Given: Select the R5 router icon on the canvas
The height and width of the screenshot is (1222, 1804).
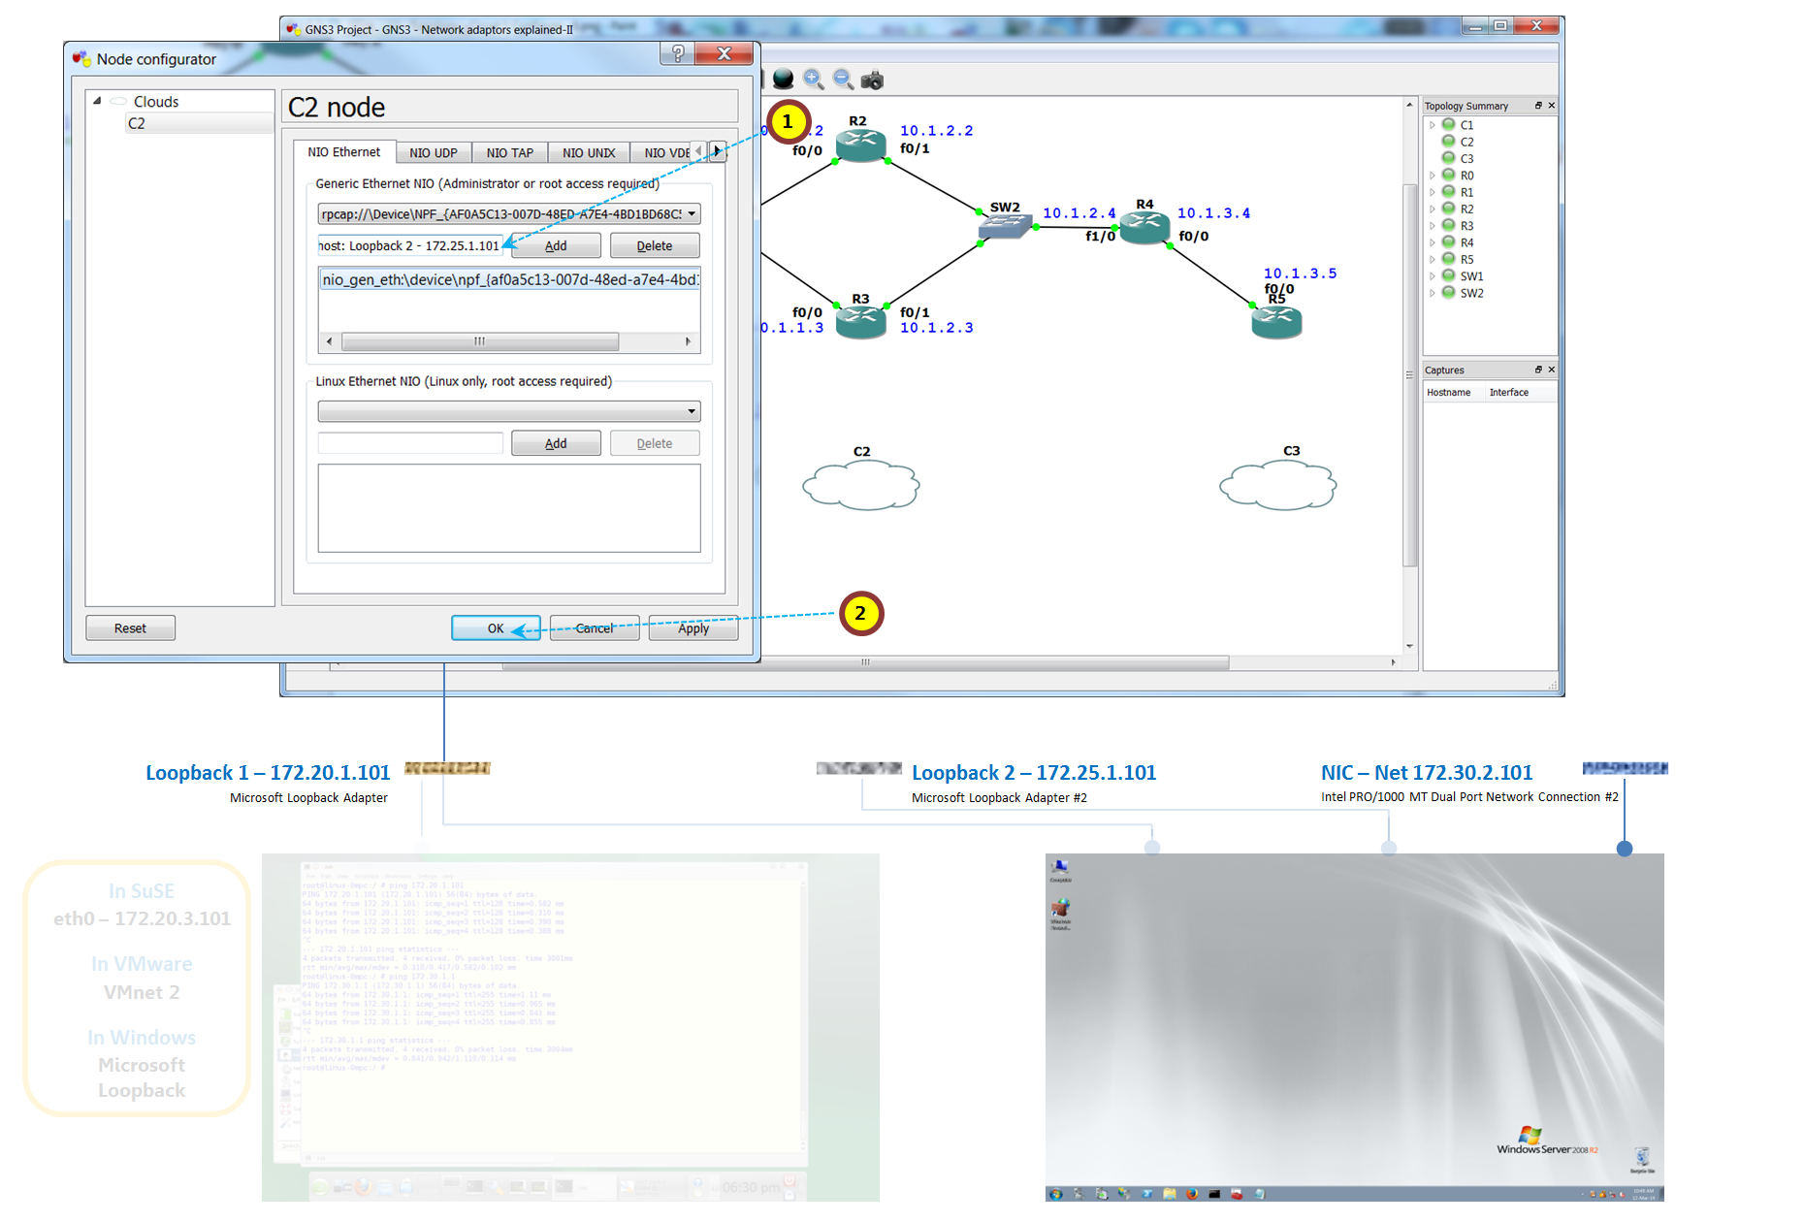Looking at the screenshot, I should pyautogui.click(x=1276, y=320).
